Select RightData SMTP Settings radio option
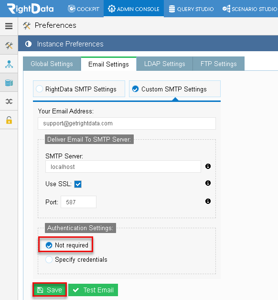The width and height of the screenshot is (278, 300). click(39, 89)
